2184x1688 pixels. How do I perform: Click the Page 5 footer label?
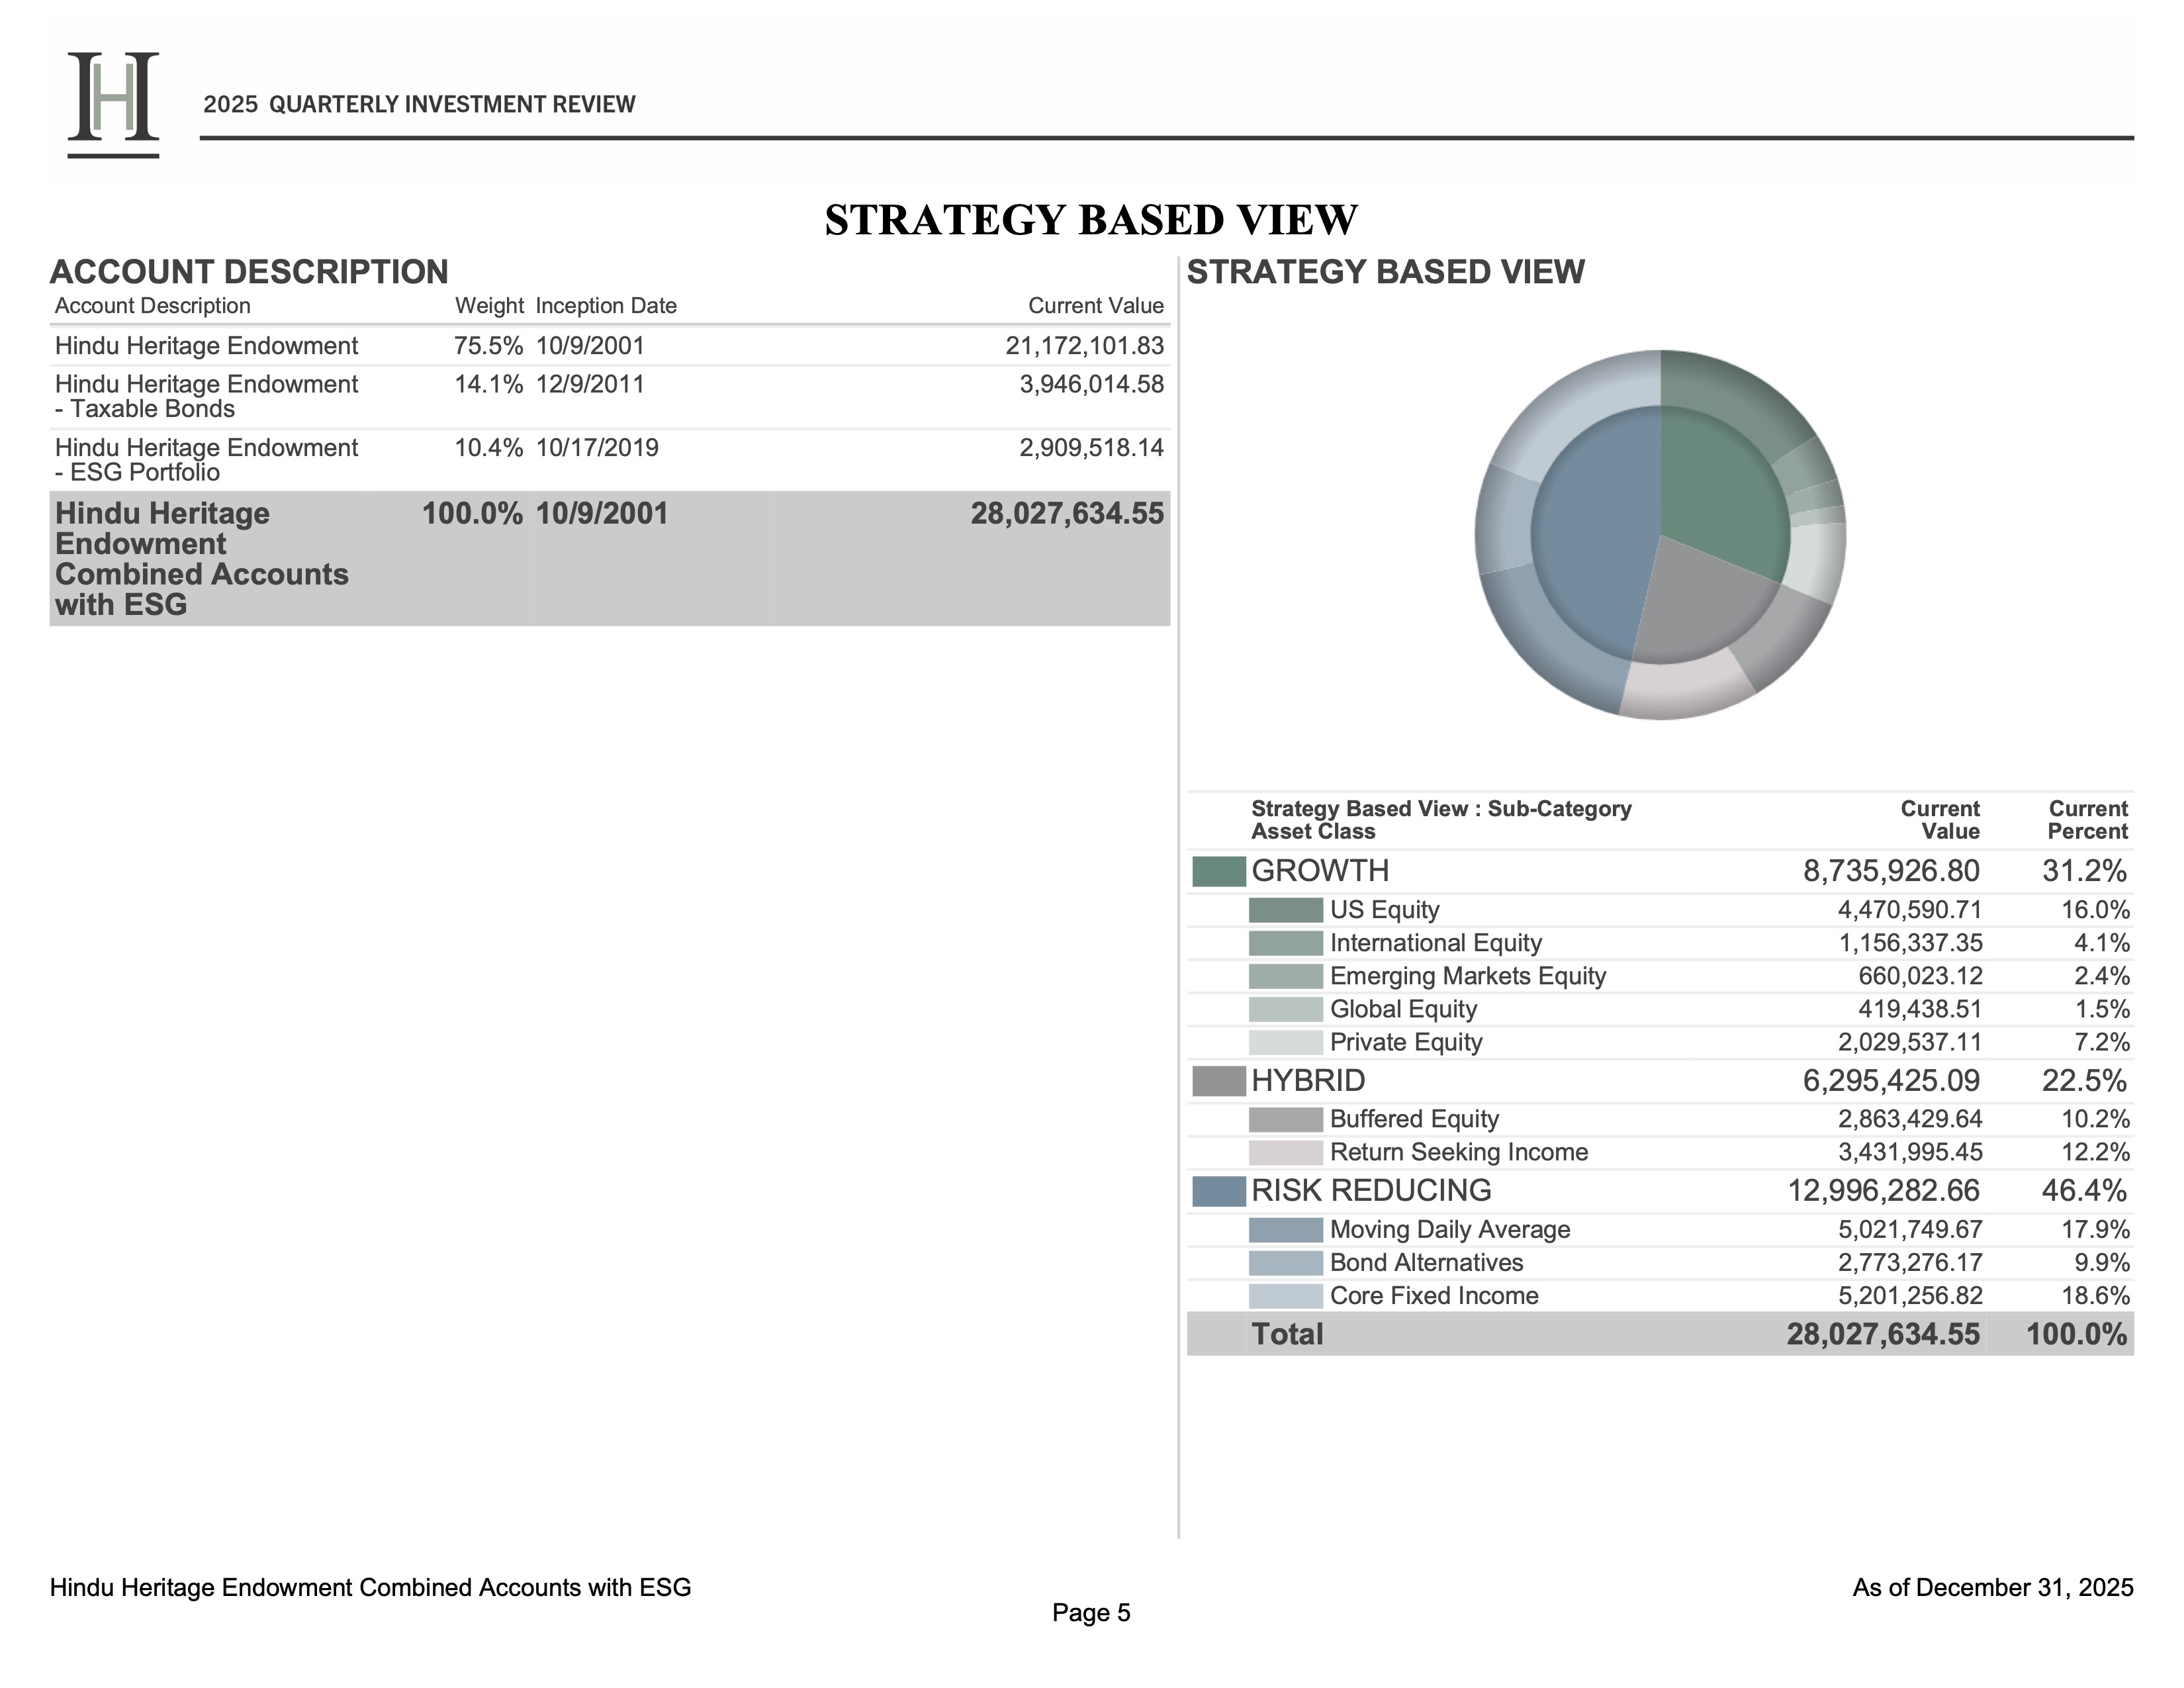(1090, 1613)
